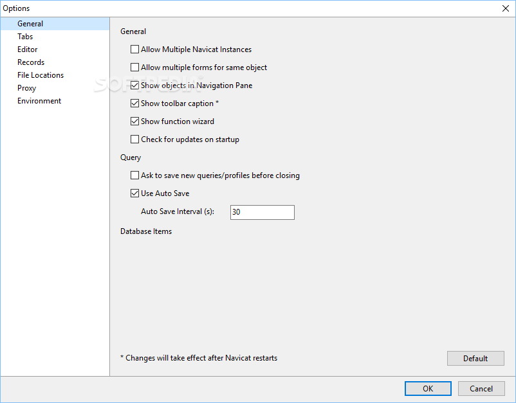Select General in the options sidebar
Screen dimensions: 516x403
[x=30, y=24]
